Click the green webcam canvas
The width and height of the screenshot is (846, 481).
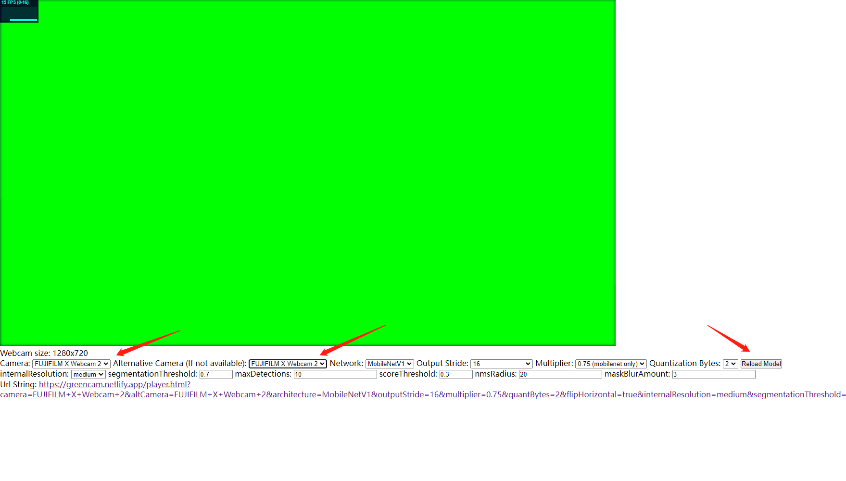pyautogui.click(x=308, y=173)
